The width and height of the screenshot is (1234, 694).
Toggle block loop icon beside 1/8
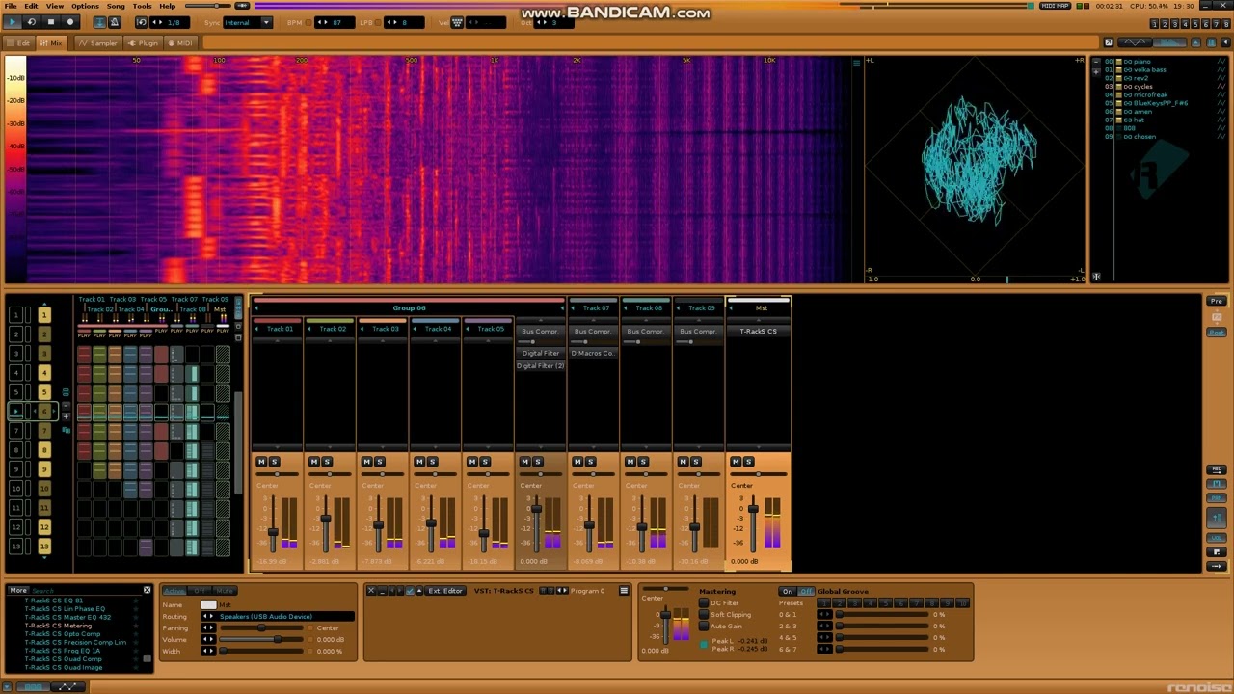click(x=142, y=22)
